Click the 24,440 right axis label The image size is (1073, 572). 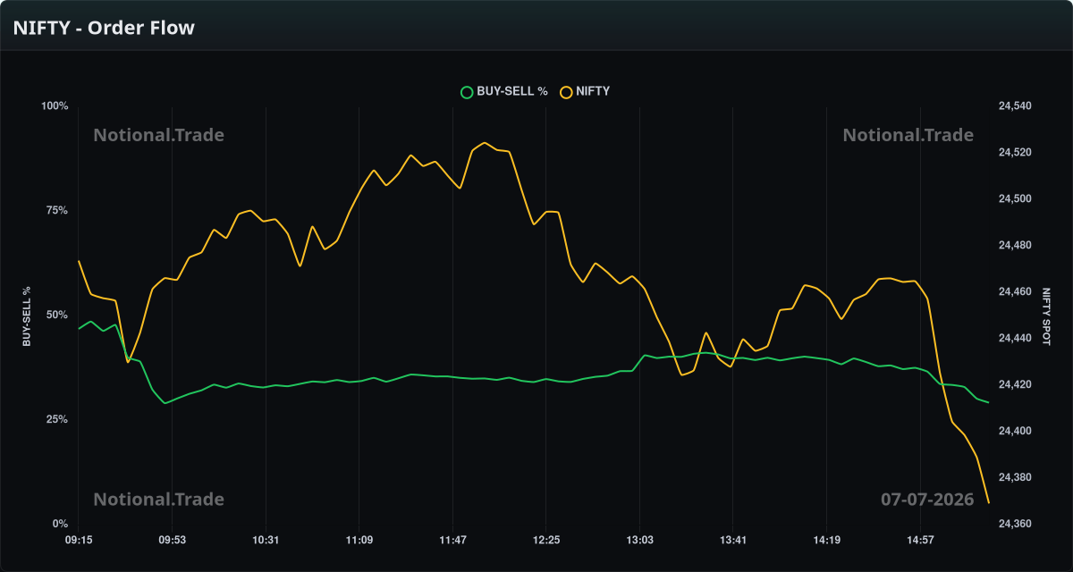[x=1014, y=339]
